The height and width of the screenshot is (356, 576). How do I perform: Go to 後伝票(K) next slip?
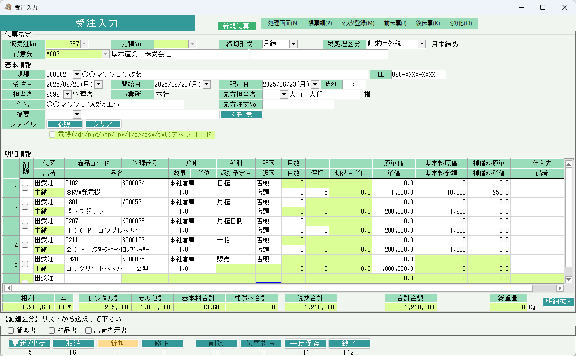tap(427, 23)
